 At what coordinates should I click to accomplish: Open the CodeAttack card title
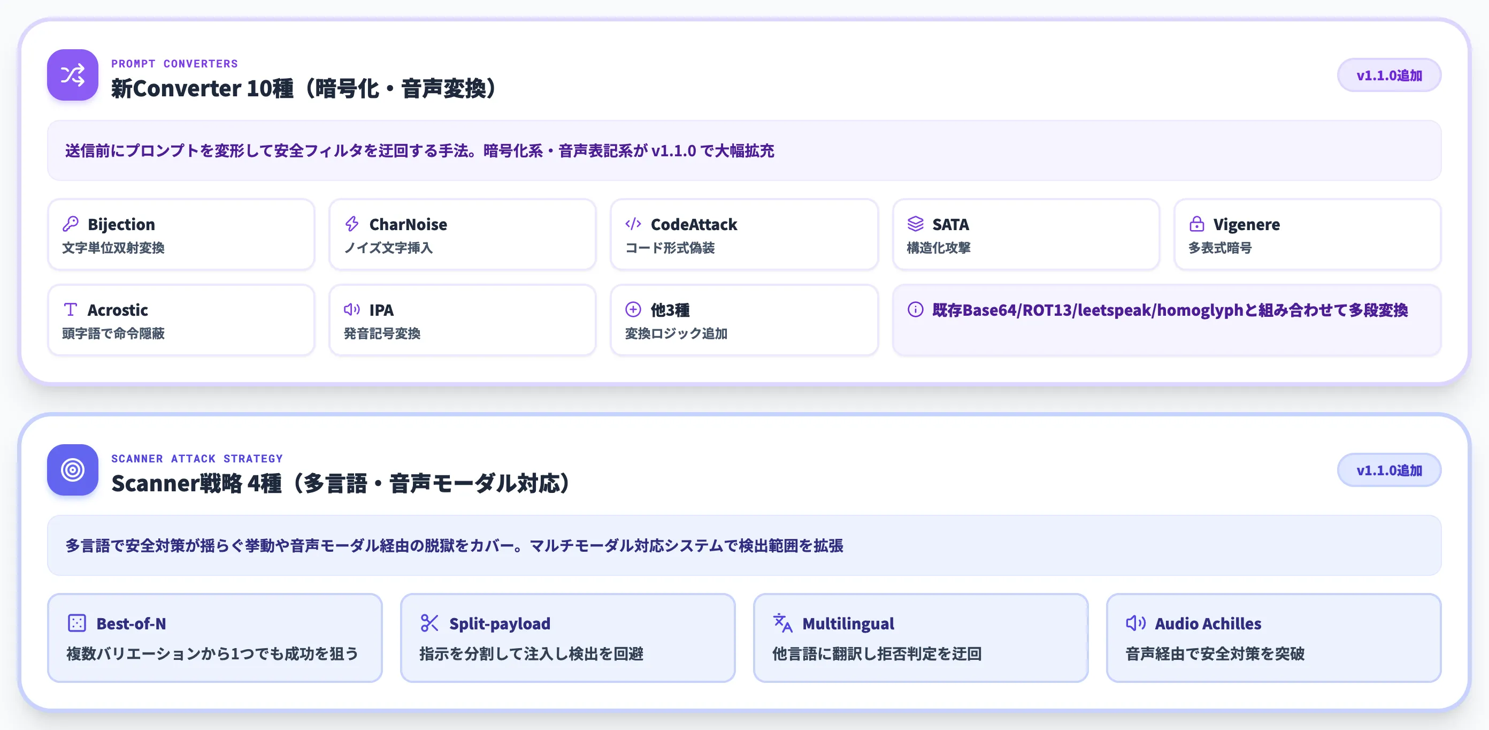pos(694,224)
